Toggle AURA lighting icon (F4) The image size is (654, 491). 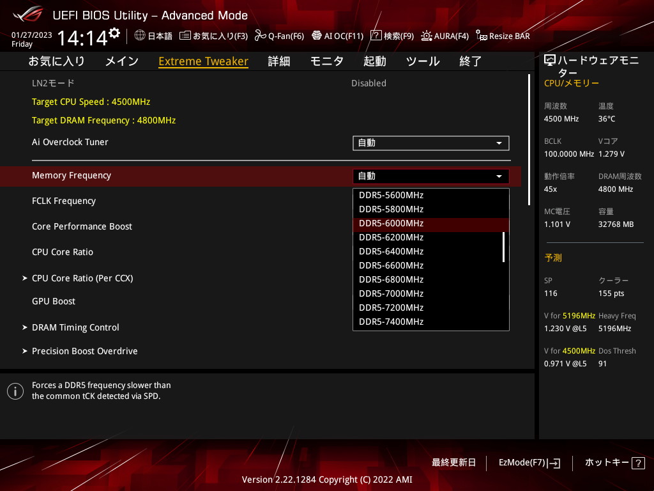point(426,36)
